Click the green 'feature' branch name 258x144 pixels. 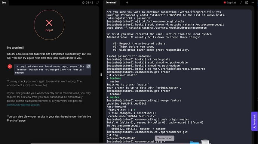(115, 78)
